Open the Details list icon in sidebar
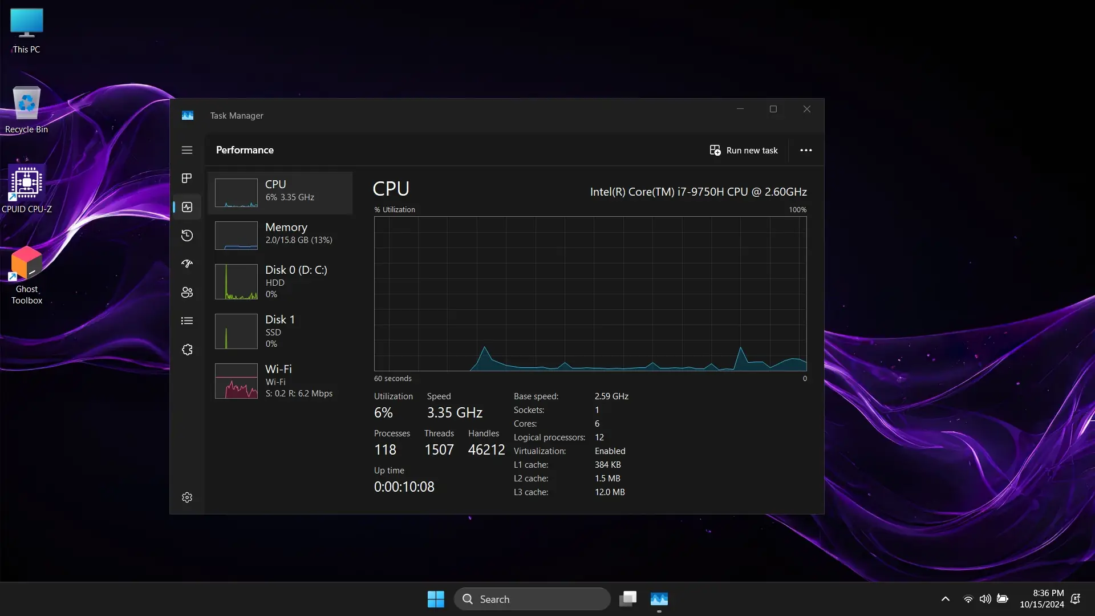The image size is (1095, 616). 187,321
